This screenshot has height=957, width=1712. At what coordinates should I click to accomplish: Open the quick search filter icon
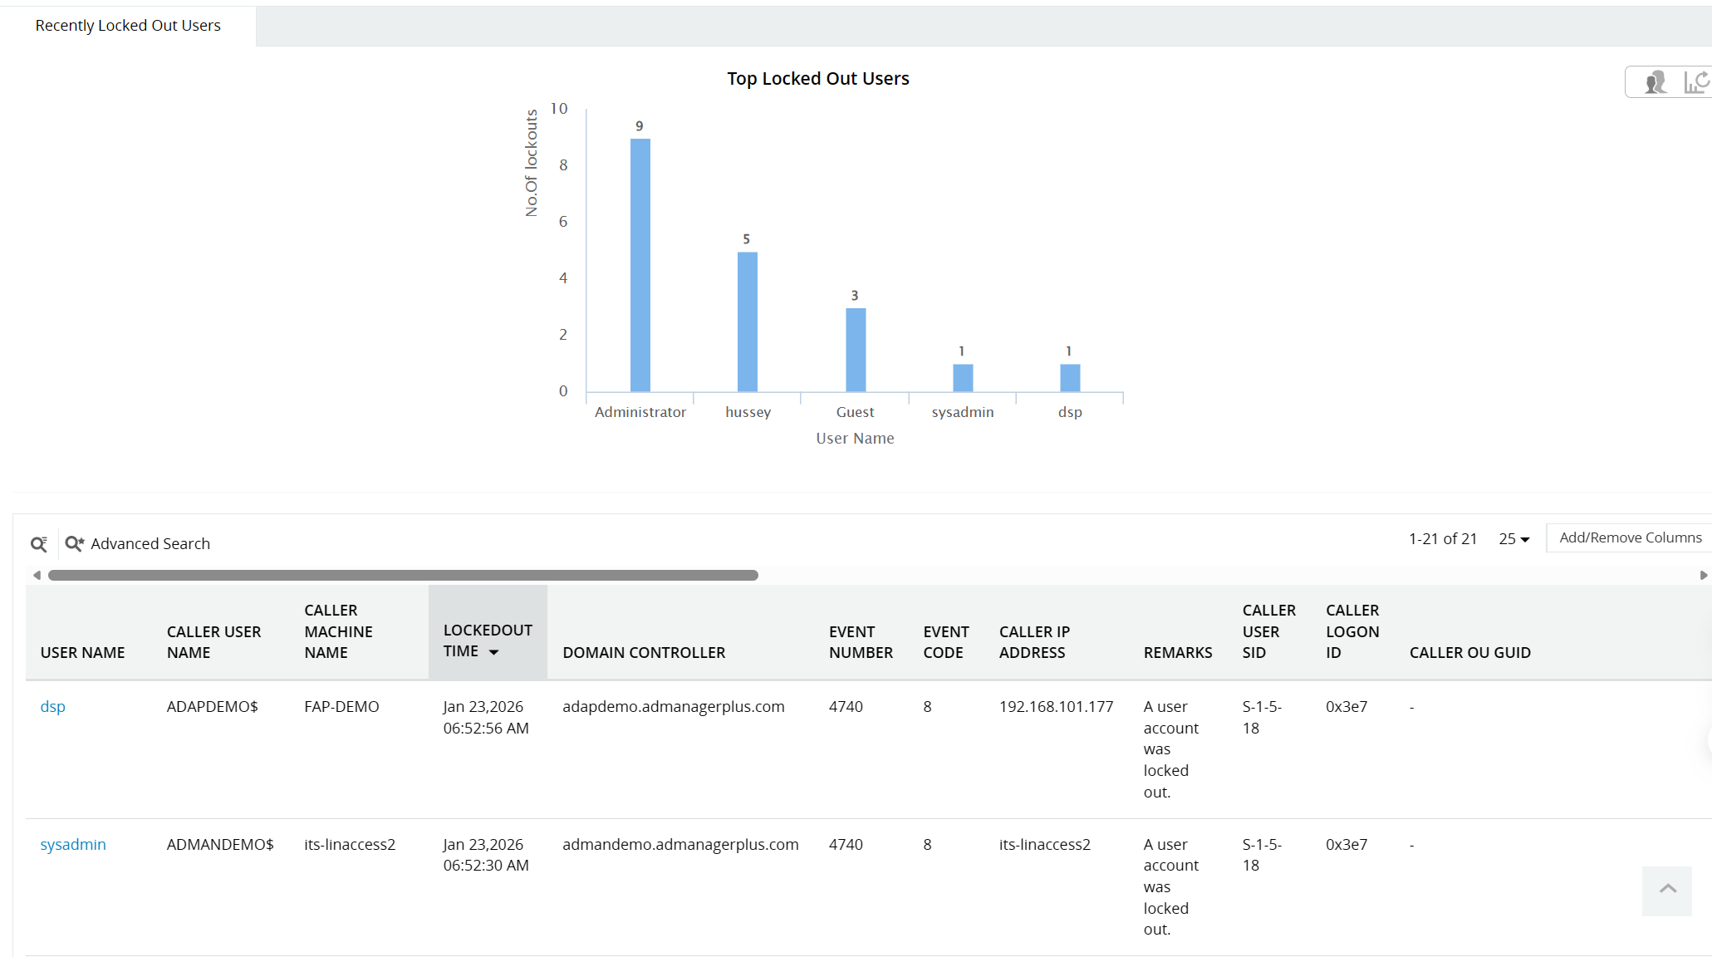point(38,544)
